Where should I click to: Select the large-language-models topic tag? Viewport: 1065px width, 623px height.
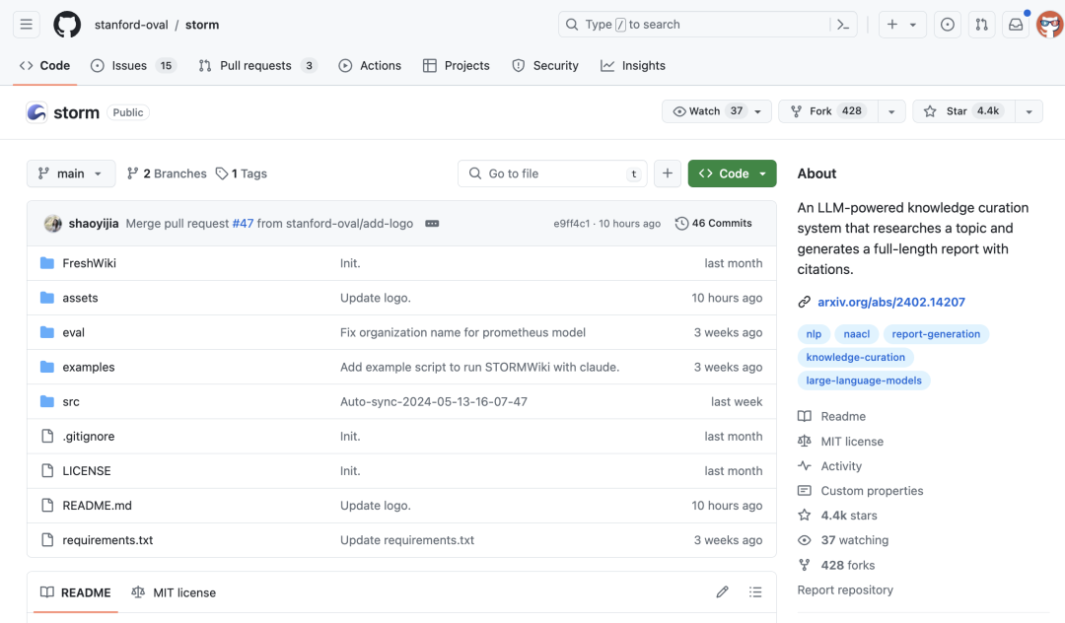point(864,381)
